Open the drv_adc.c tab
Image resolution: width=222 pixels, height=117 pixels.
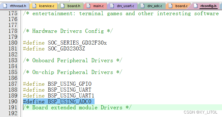tap(152, 6)
